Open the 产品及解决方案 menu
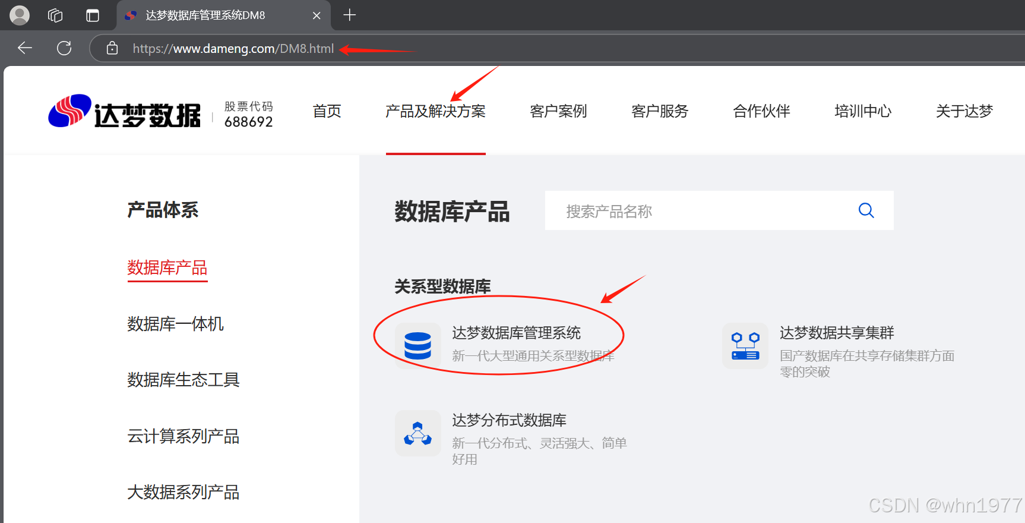Image resolution: width=1025 pixels, height=523 pixels. pyautogui.click(x=435, y=111)
